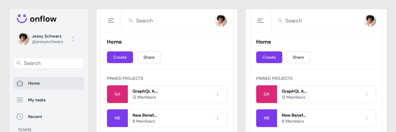The width and height of the screenshot is (396, 132).
Task: Click NB purple badge in middle panel
Action: 117,118
